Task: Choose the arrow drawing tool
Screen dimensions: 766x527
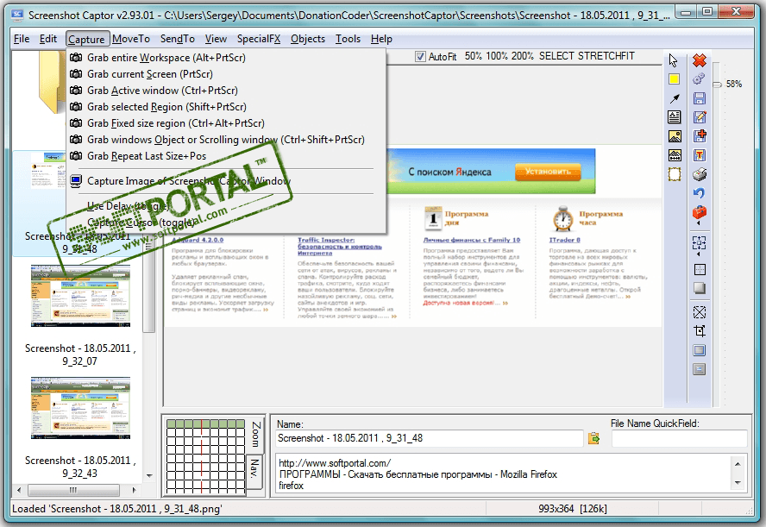Action: point(675,98)
